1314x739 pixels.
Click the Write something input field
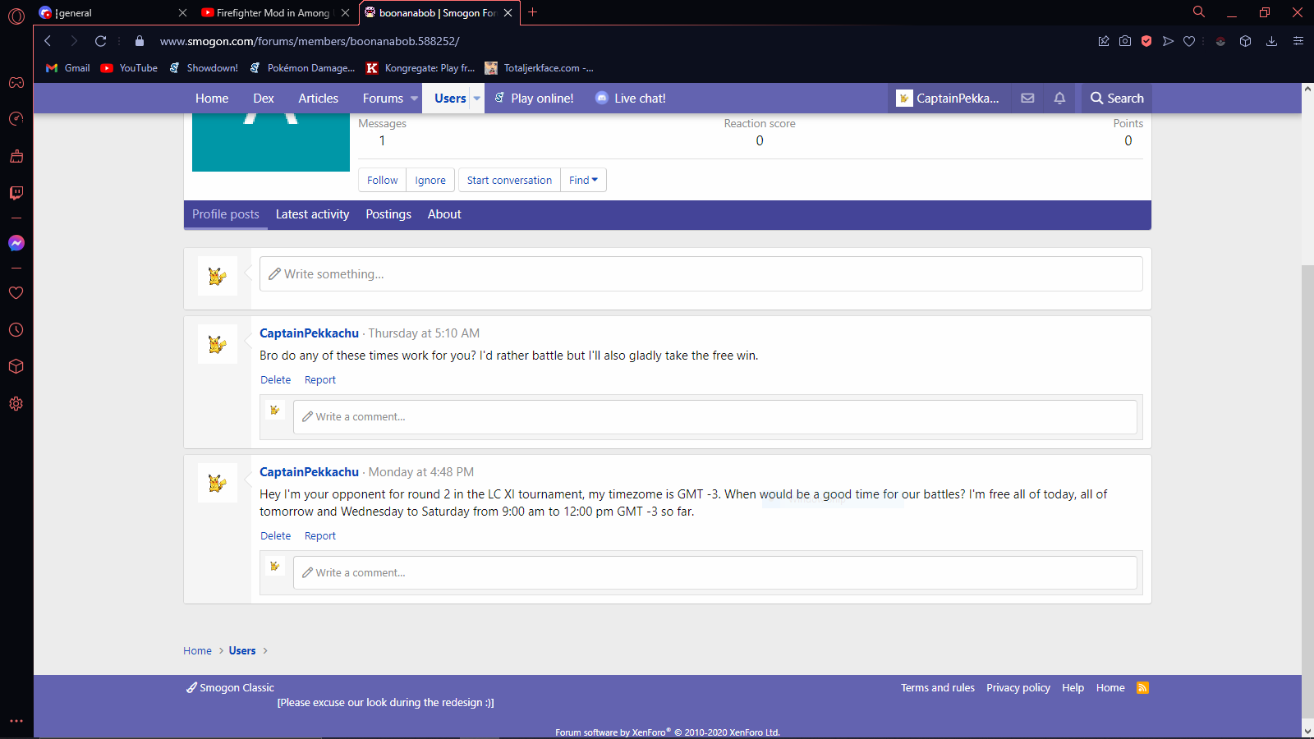[701, 274]
